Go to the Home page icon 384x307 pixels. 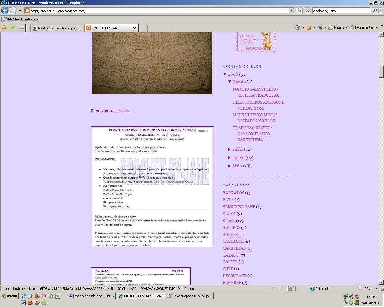point(298,27)
